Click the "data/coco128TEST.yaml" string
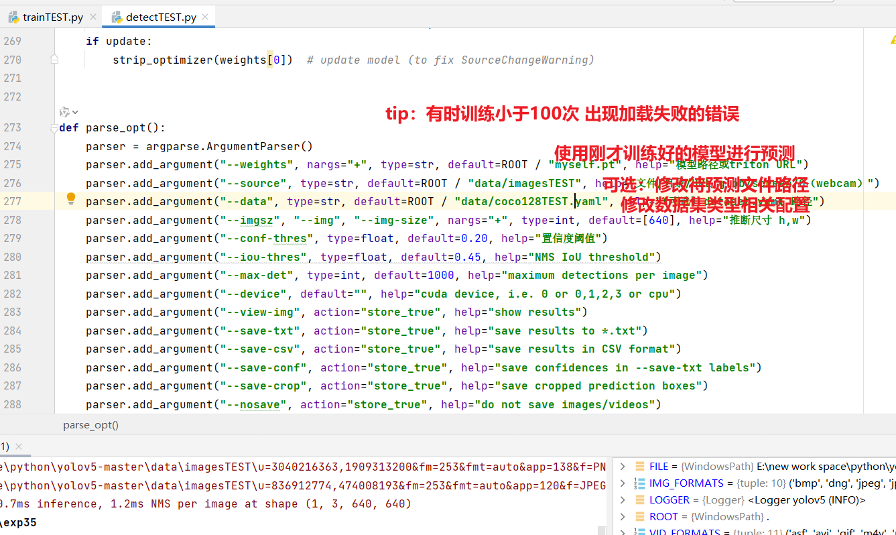896x535 pixels. 531,201
